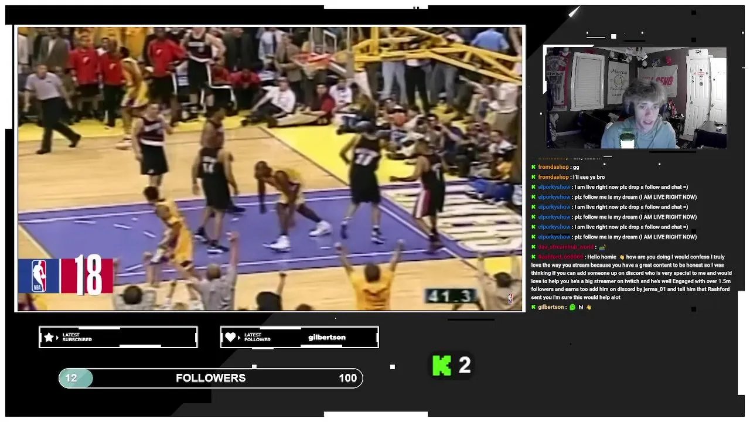Open gilbertson's username in the chat list
Image resolution: width=750 pixels, height=422 pixels.
click(551, 307)
